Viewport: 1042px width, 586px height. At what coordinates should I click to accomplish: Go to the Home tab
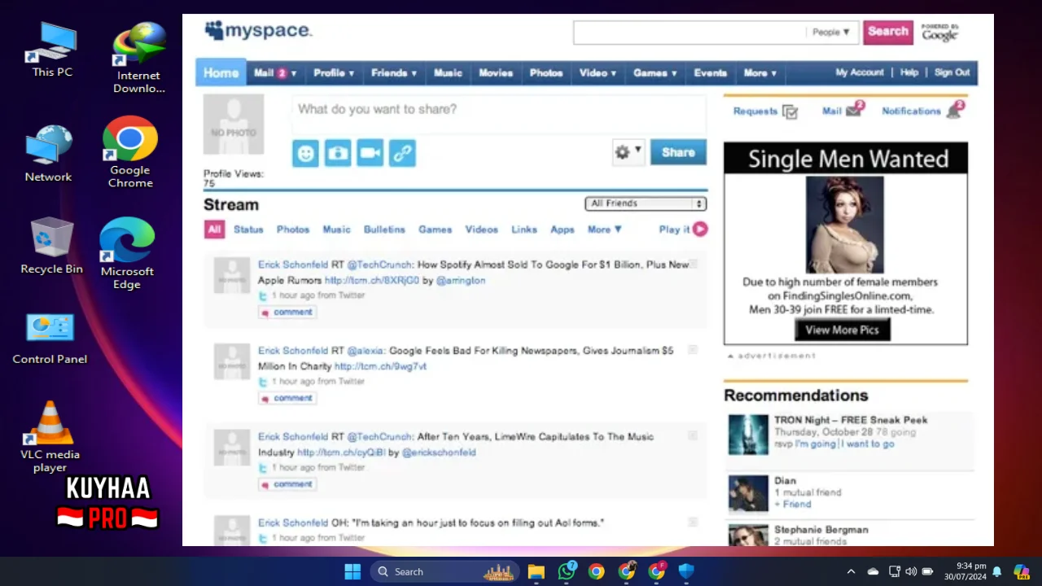pyautogui.click(x=221, y=72)
